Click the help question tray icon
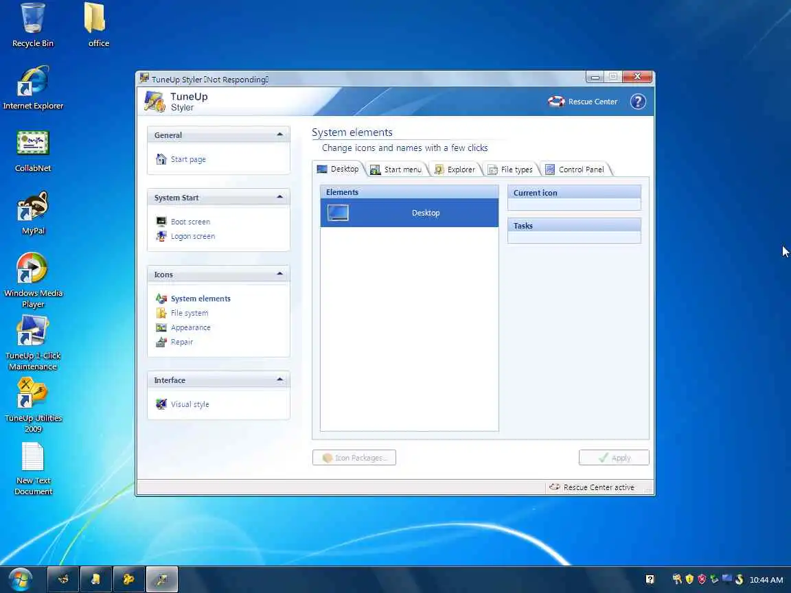The height and width of the screenshot is (593, 791). coord(650,579)
